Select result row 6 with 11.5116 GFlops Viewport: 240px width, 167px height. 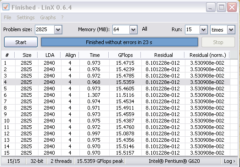[x=116, y=95]
